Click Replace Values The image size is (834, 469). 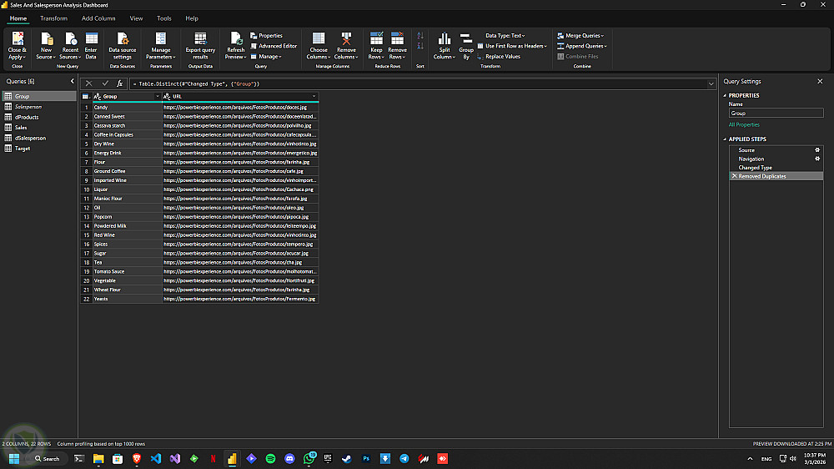pyautogui.click(x=499, y=57)
